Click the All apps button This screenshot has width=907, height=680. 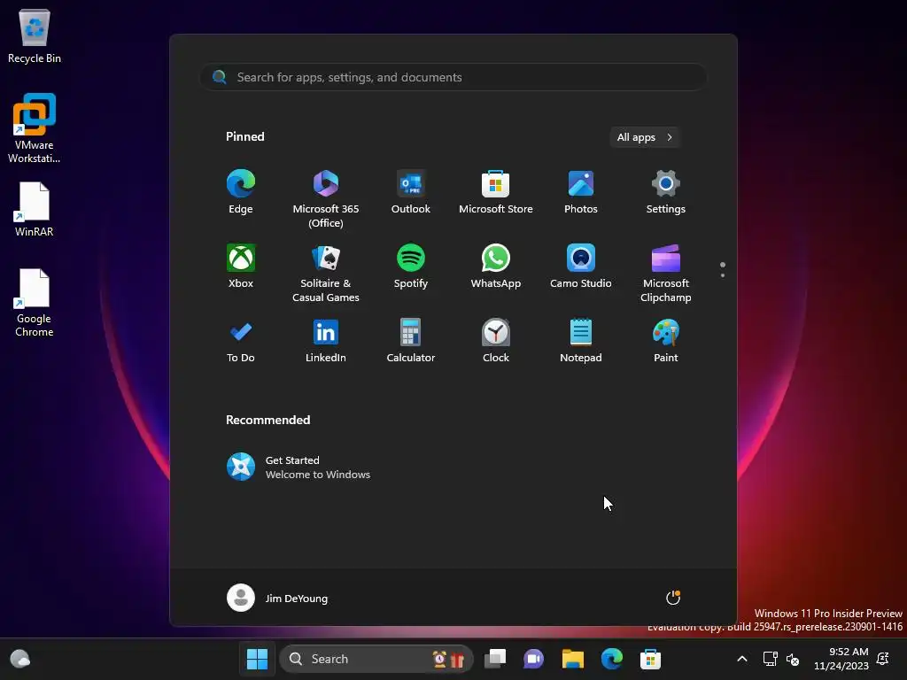pos(645,137)
